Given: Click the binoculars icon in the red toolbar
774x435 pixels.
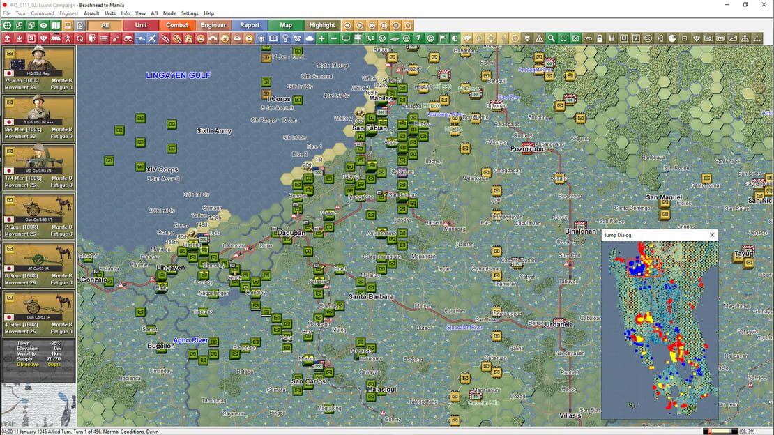Looking at the screenshot, I should point(128,38).
